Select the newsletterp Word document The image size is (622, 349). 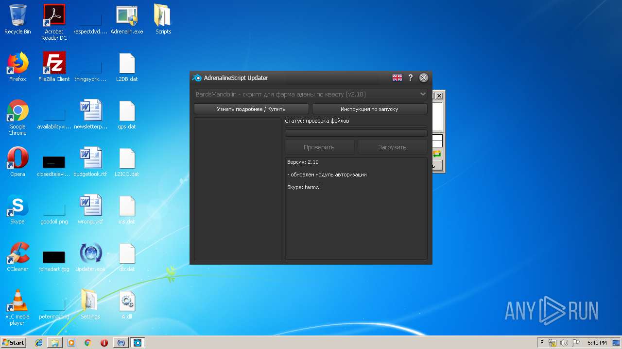click(90, 115)
